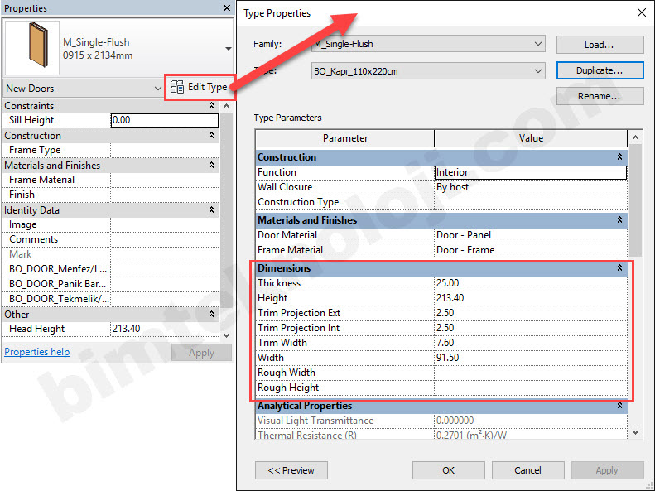This screenshot has height=491, width=655.
Task: Click the Load button
Action: coord(600,45)
